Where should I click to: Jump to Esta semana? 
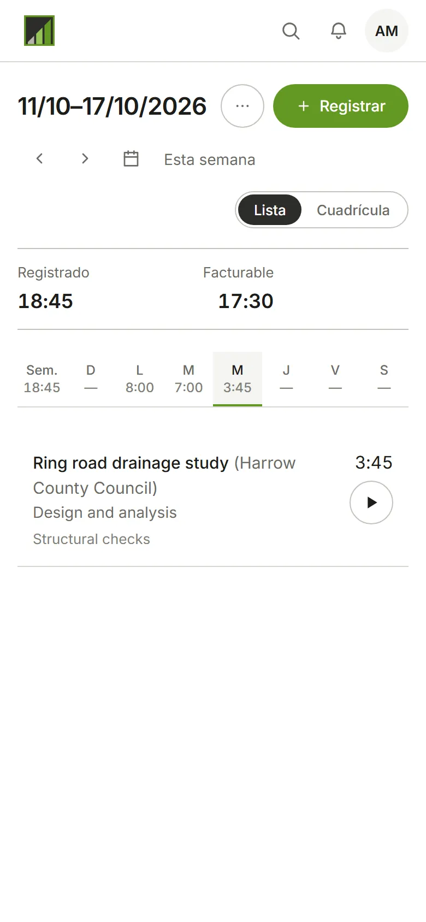210,159
